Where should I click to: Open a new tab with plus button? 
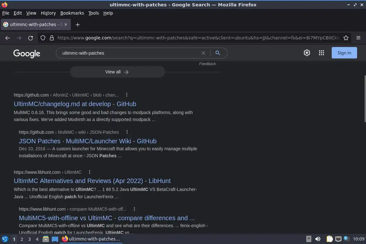click(78, 24)
